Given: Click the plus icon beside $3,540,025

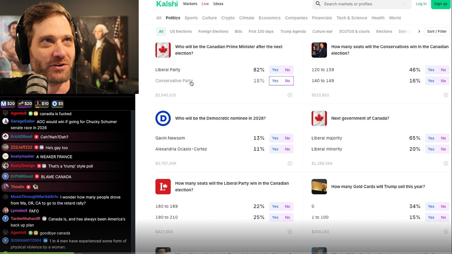Looking at the screenshot, I should click(x=290, y=95).
